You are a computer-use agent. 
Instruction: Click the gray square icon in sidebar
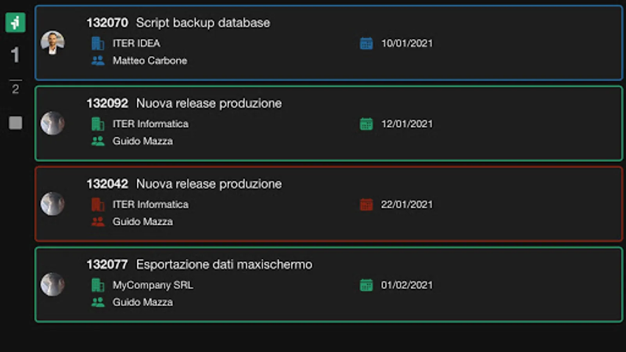15,123
